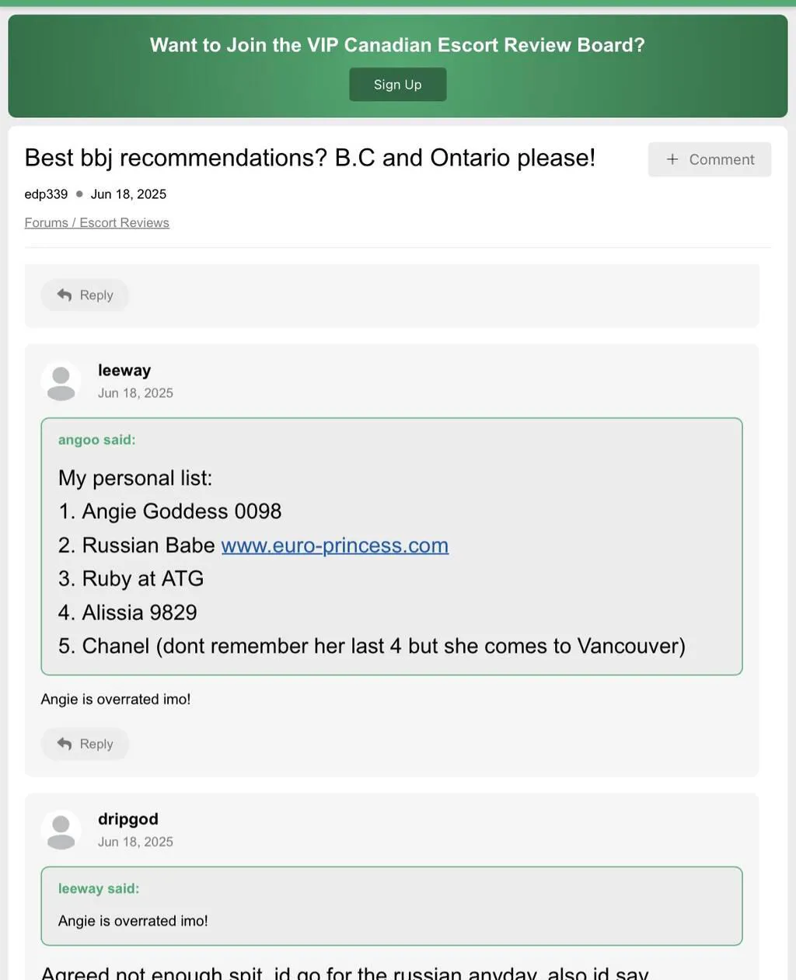
Task: Open leeway's profile avatar
Action: pos(61,381)
